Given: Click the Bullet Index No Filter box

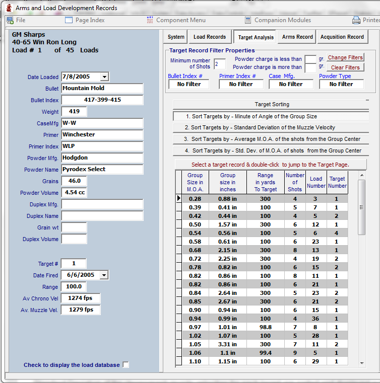Looking at the screenshot, I should point(189,84).
